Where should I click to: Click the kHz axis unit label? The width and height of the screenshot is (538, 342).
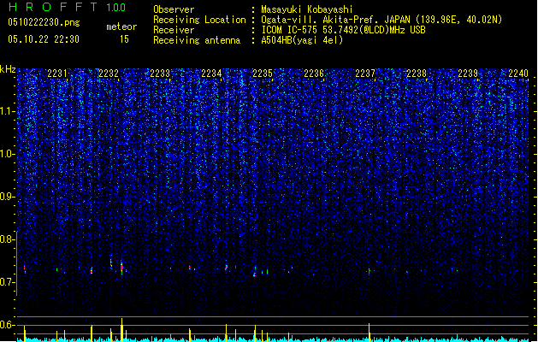pos(8,69)
